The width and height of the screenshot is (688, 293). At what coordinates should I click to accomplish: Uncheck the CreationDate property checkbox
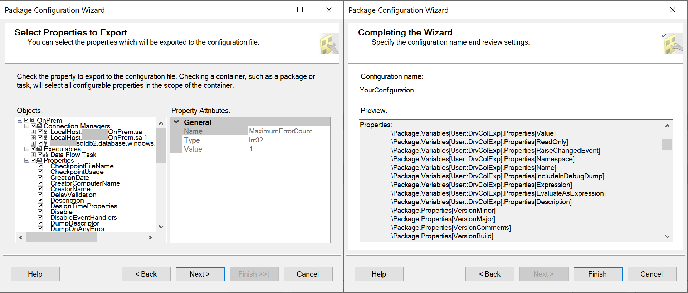(40, 177)
